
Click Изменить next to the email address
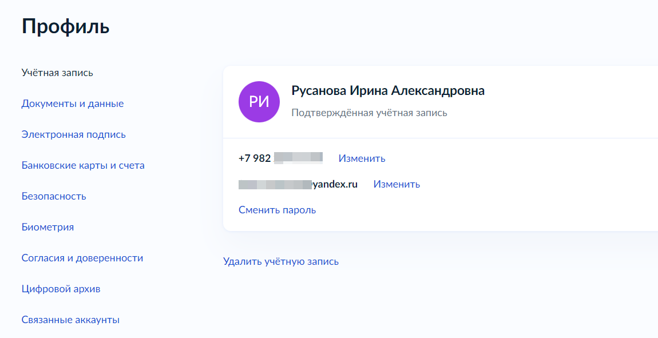tap(396, 184)
